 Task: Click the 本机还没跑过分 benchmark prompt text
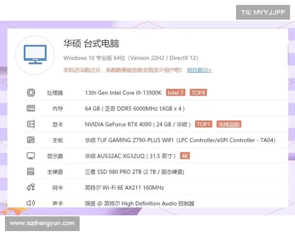tap(122, 70)
